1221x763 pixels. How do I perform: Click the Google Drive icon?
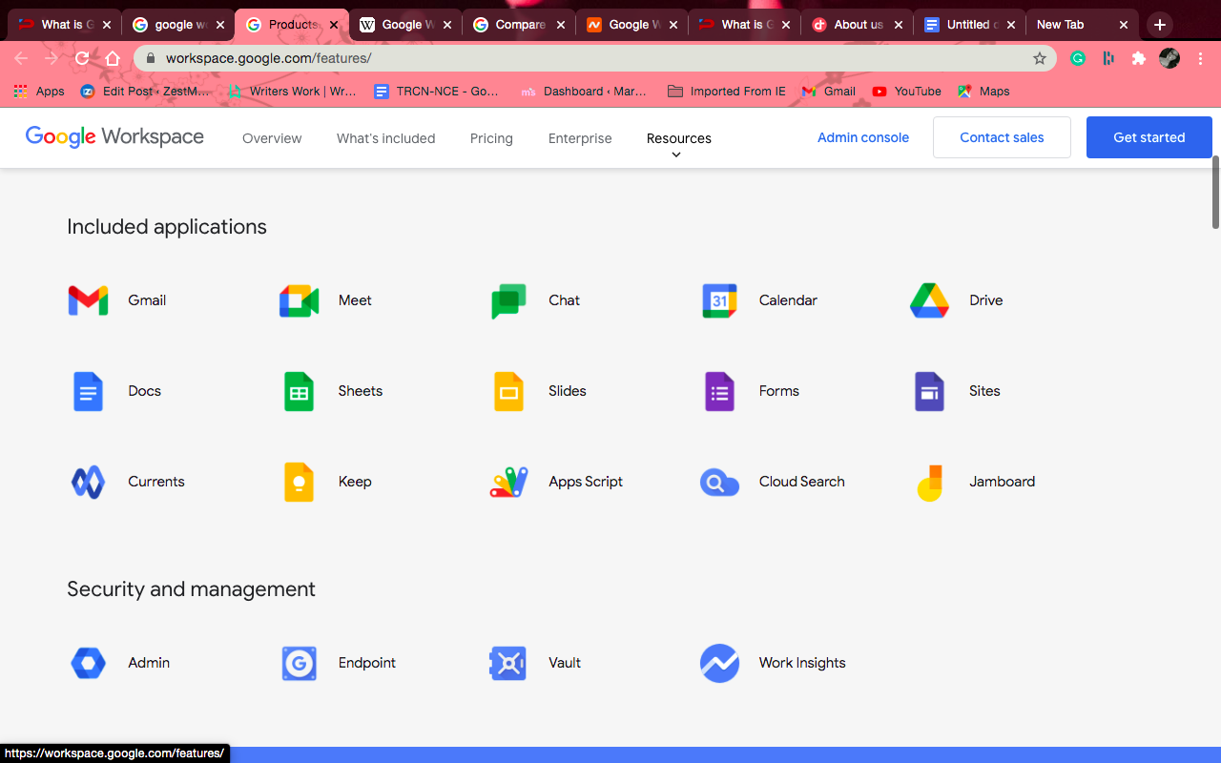[x=929, y=299]
